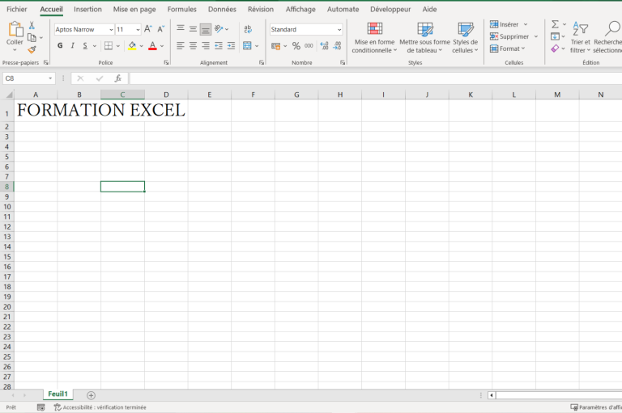This screenshot has width=622, height=413.
Task: Open the Standard number format dropdown
Action: (339, 29)
